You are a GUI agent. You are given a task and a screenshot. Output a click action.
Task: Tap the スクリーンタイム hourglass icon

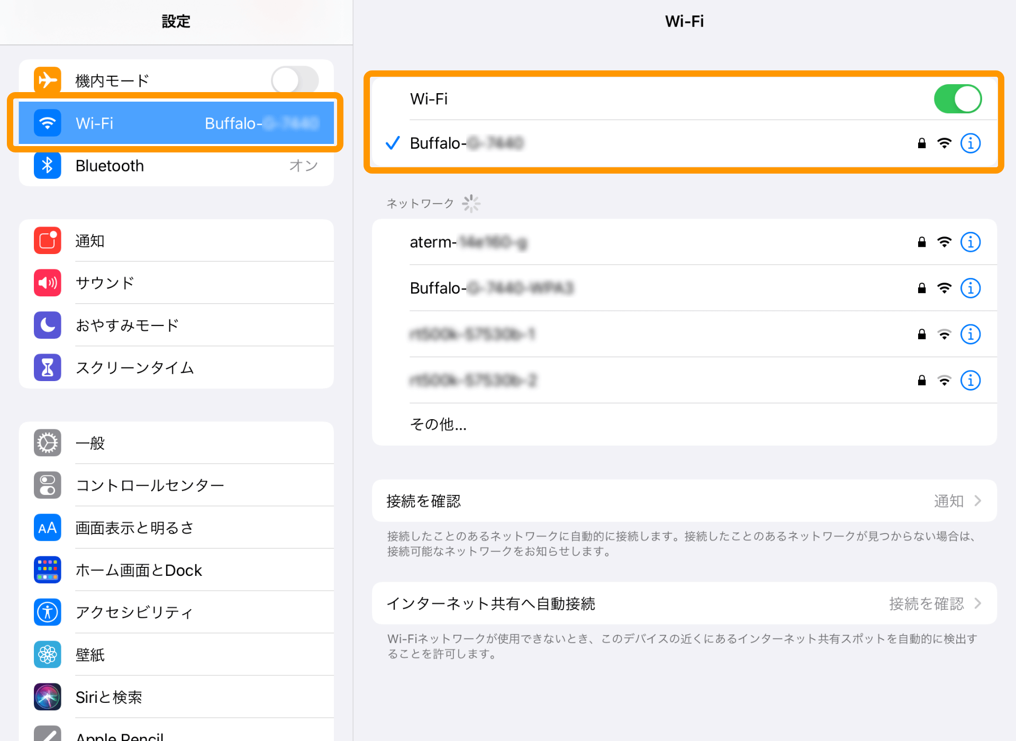[48, 367]
